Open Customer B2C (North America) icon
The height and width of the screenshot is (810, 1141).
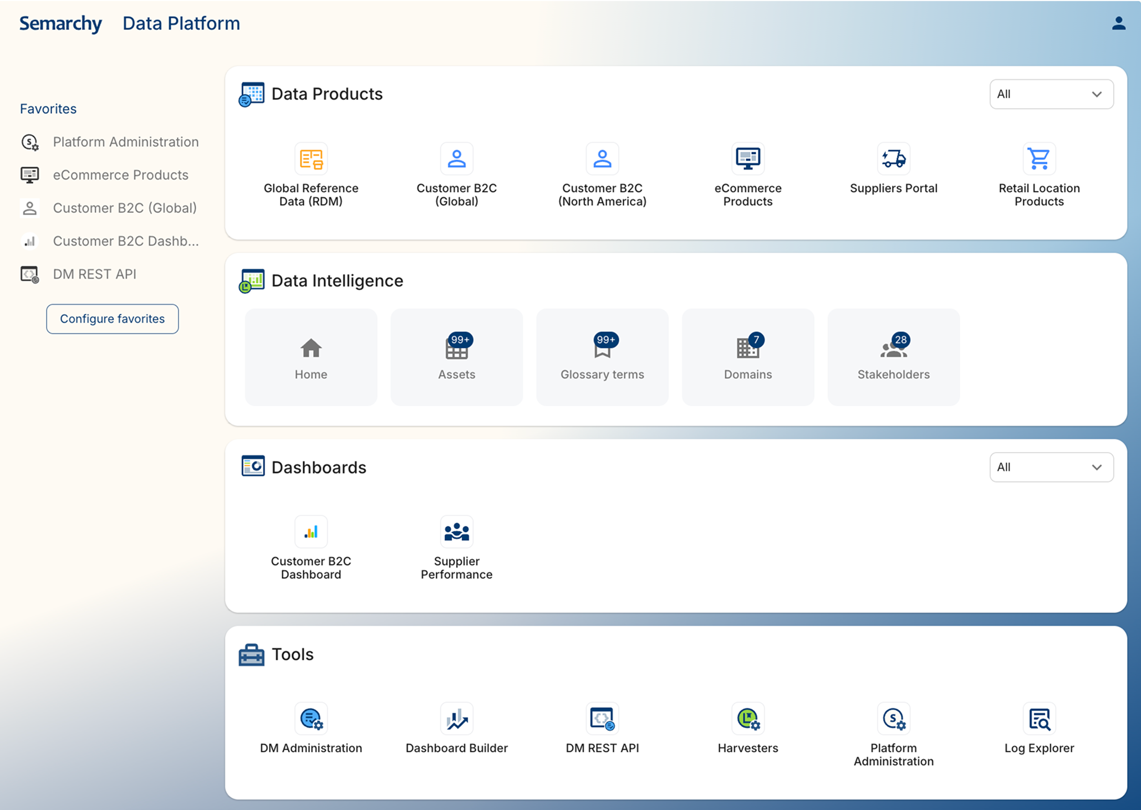(x=602, y=159)
